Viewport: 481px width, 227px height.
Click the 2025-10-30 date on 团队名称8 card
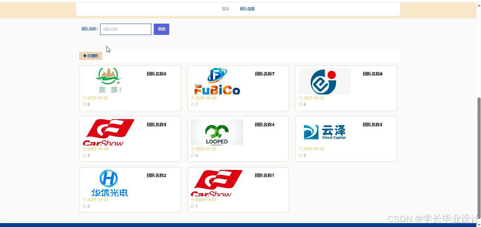pos(98,98)
